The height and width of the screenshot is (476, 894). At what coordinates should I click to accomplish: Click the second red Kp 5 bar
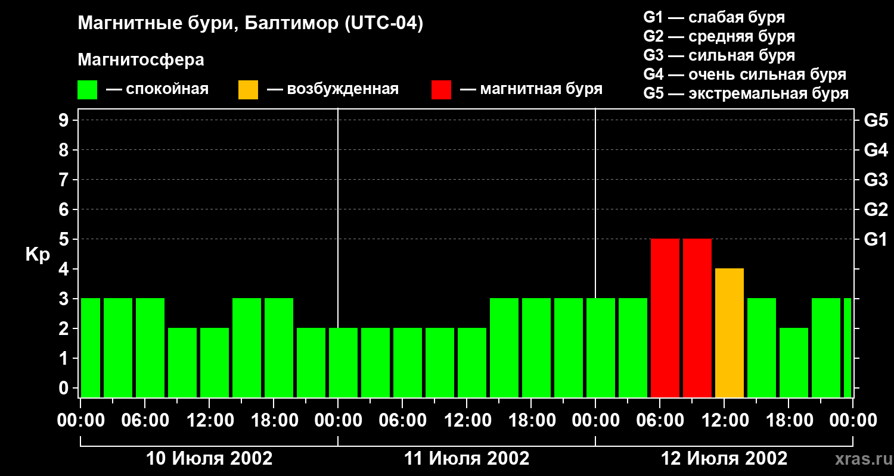(x=697, y=318)
